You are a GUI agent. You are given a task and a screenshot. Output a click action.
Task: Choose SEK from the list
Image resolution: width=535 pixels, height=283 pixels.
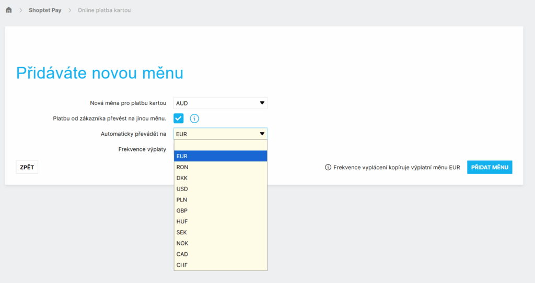pyautogui.click(x=220, y=232)
